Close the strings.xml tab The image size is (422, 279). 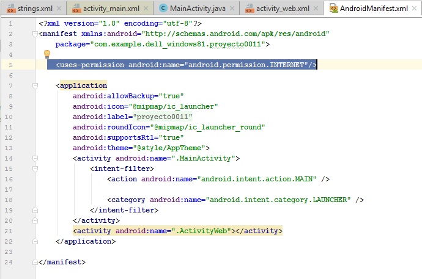(59, 8)
